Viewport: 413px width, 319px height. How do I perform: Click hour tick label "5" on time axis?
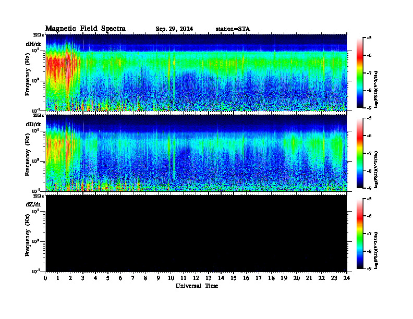pyautogui.click(x=108, y=278)
